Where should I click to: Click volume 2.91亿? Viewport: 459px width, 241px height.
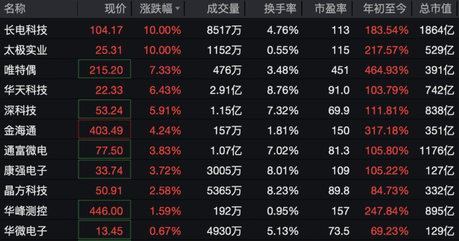click(x=226, y=90)
